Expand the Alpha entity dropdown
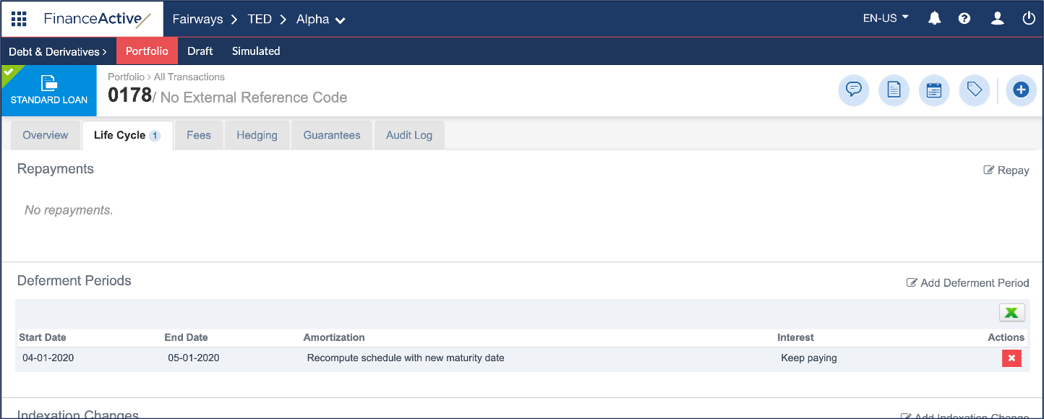The width and height of the screenshot is (1044, 419). pos(321,20)
